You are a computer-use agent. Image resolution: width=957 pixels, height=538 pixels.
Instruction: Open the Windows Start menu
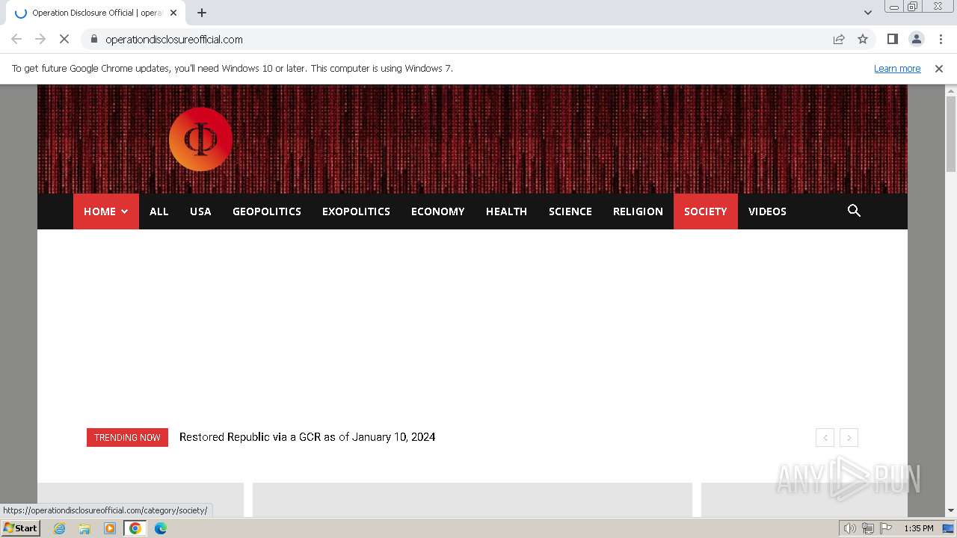click(21, 528)
